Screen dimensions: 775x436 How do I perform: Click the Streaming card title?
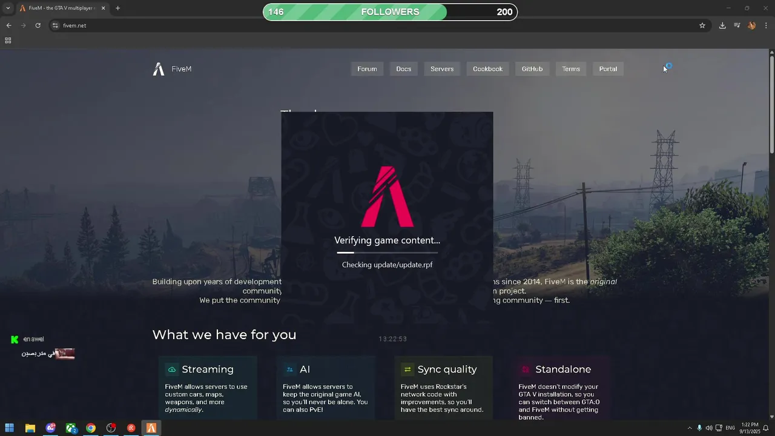click(208, 369)
